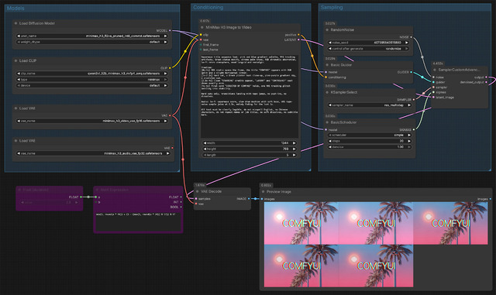This screenshot has width=496, height=295.
Task: Click the MODEL output socket on Load Diffusion Model
Action: (170, 31)
